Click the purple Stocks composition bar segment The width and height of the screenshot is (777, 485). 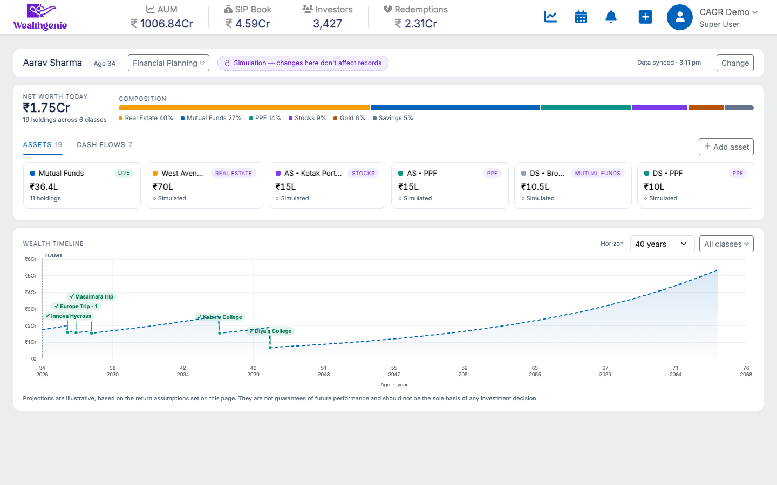pyautogui.click(x=659, y=108)
